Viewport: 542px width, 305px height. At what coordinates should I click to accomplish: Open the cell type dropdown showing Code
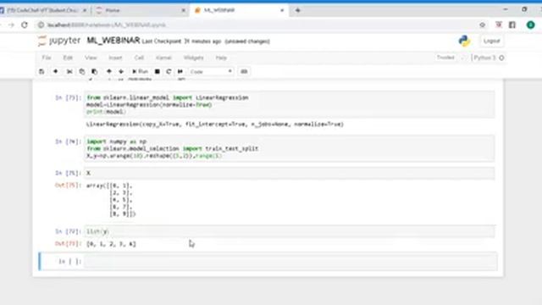coord(211,71)
